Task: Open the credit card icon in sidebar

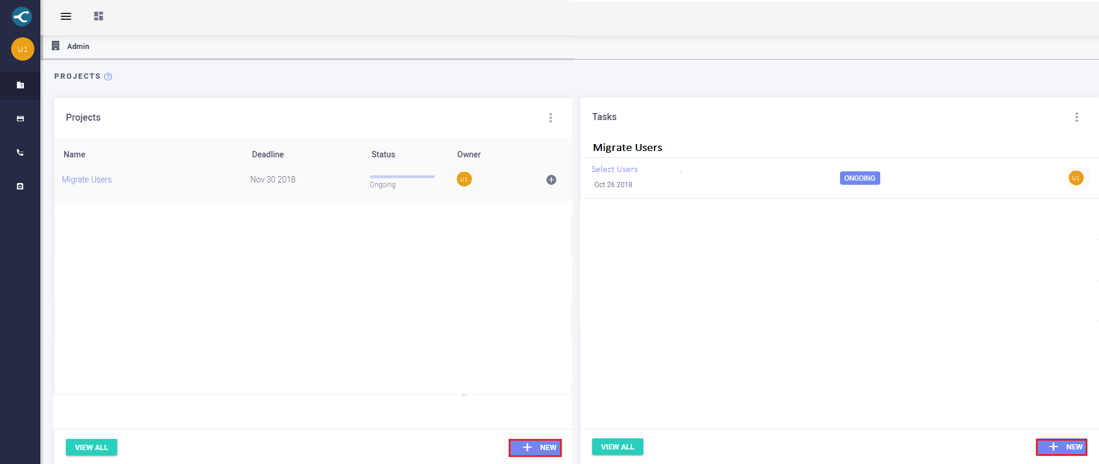Action: click(20, 119)
